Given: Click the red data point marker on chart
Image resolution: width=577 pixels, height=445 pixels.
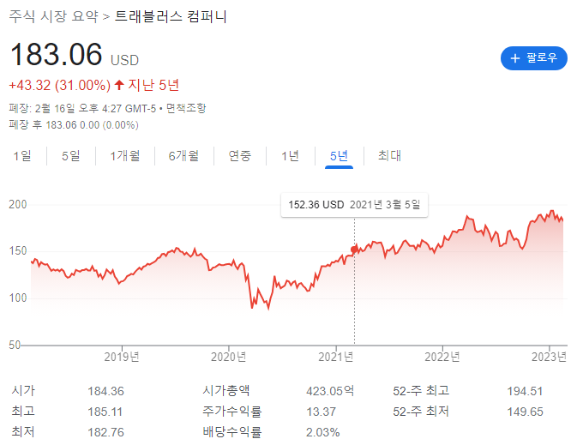Looking at the screenshot, I should (354, 250).
